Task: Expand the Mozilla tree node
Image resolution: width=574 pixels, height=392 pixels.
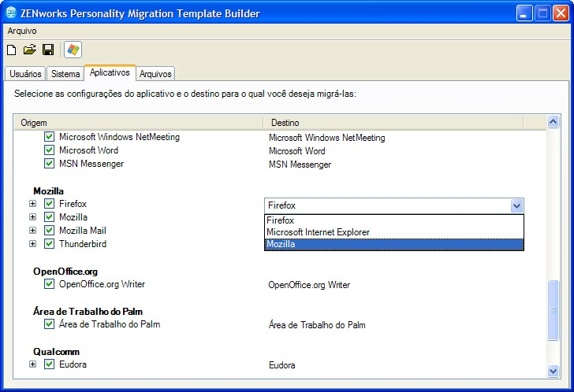Action: [x=33, y=217]
